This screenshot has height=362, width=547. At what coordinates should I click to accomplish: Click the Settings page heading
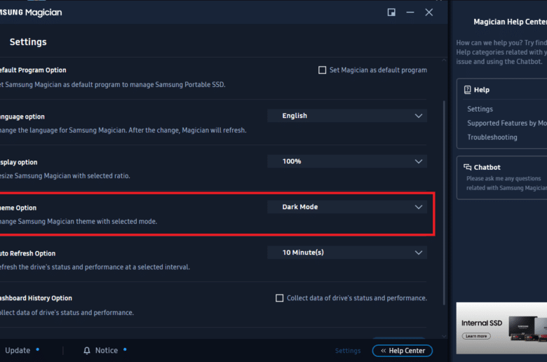coord(28,42)
